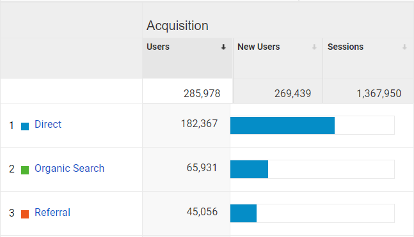Click the orange Referral color square
414x237 pixels.
(x=25, y=215)
